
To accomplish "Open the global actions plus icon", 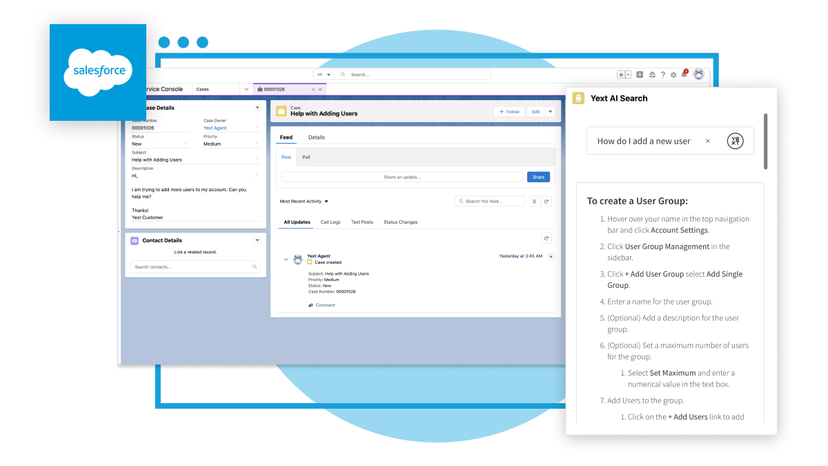I will (640, 75).
